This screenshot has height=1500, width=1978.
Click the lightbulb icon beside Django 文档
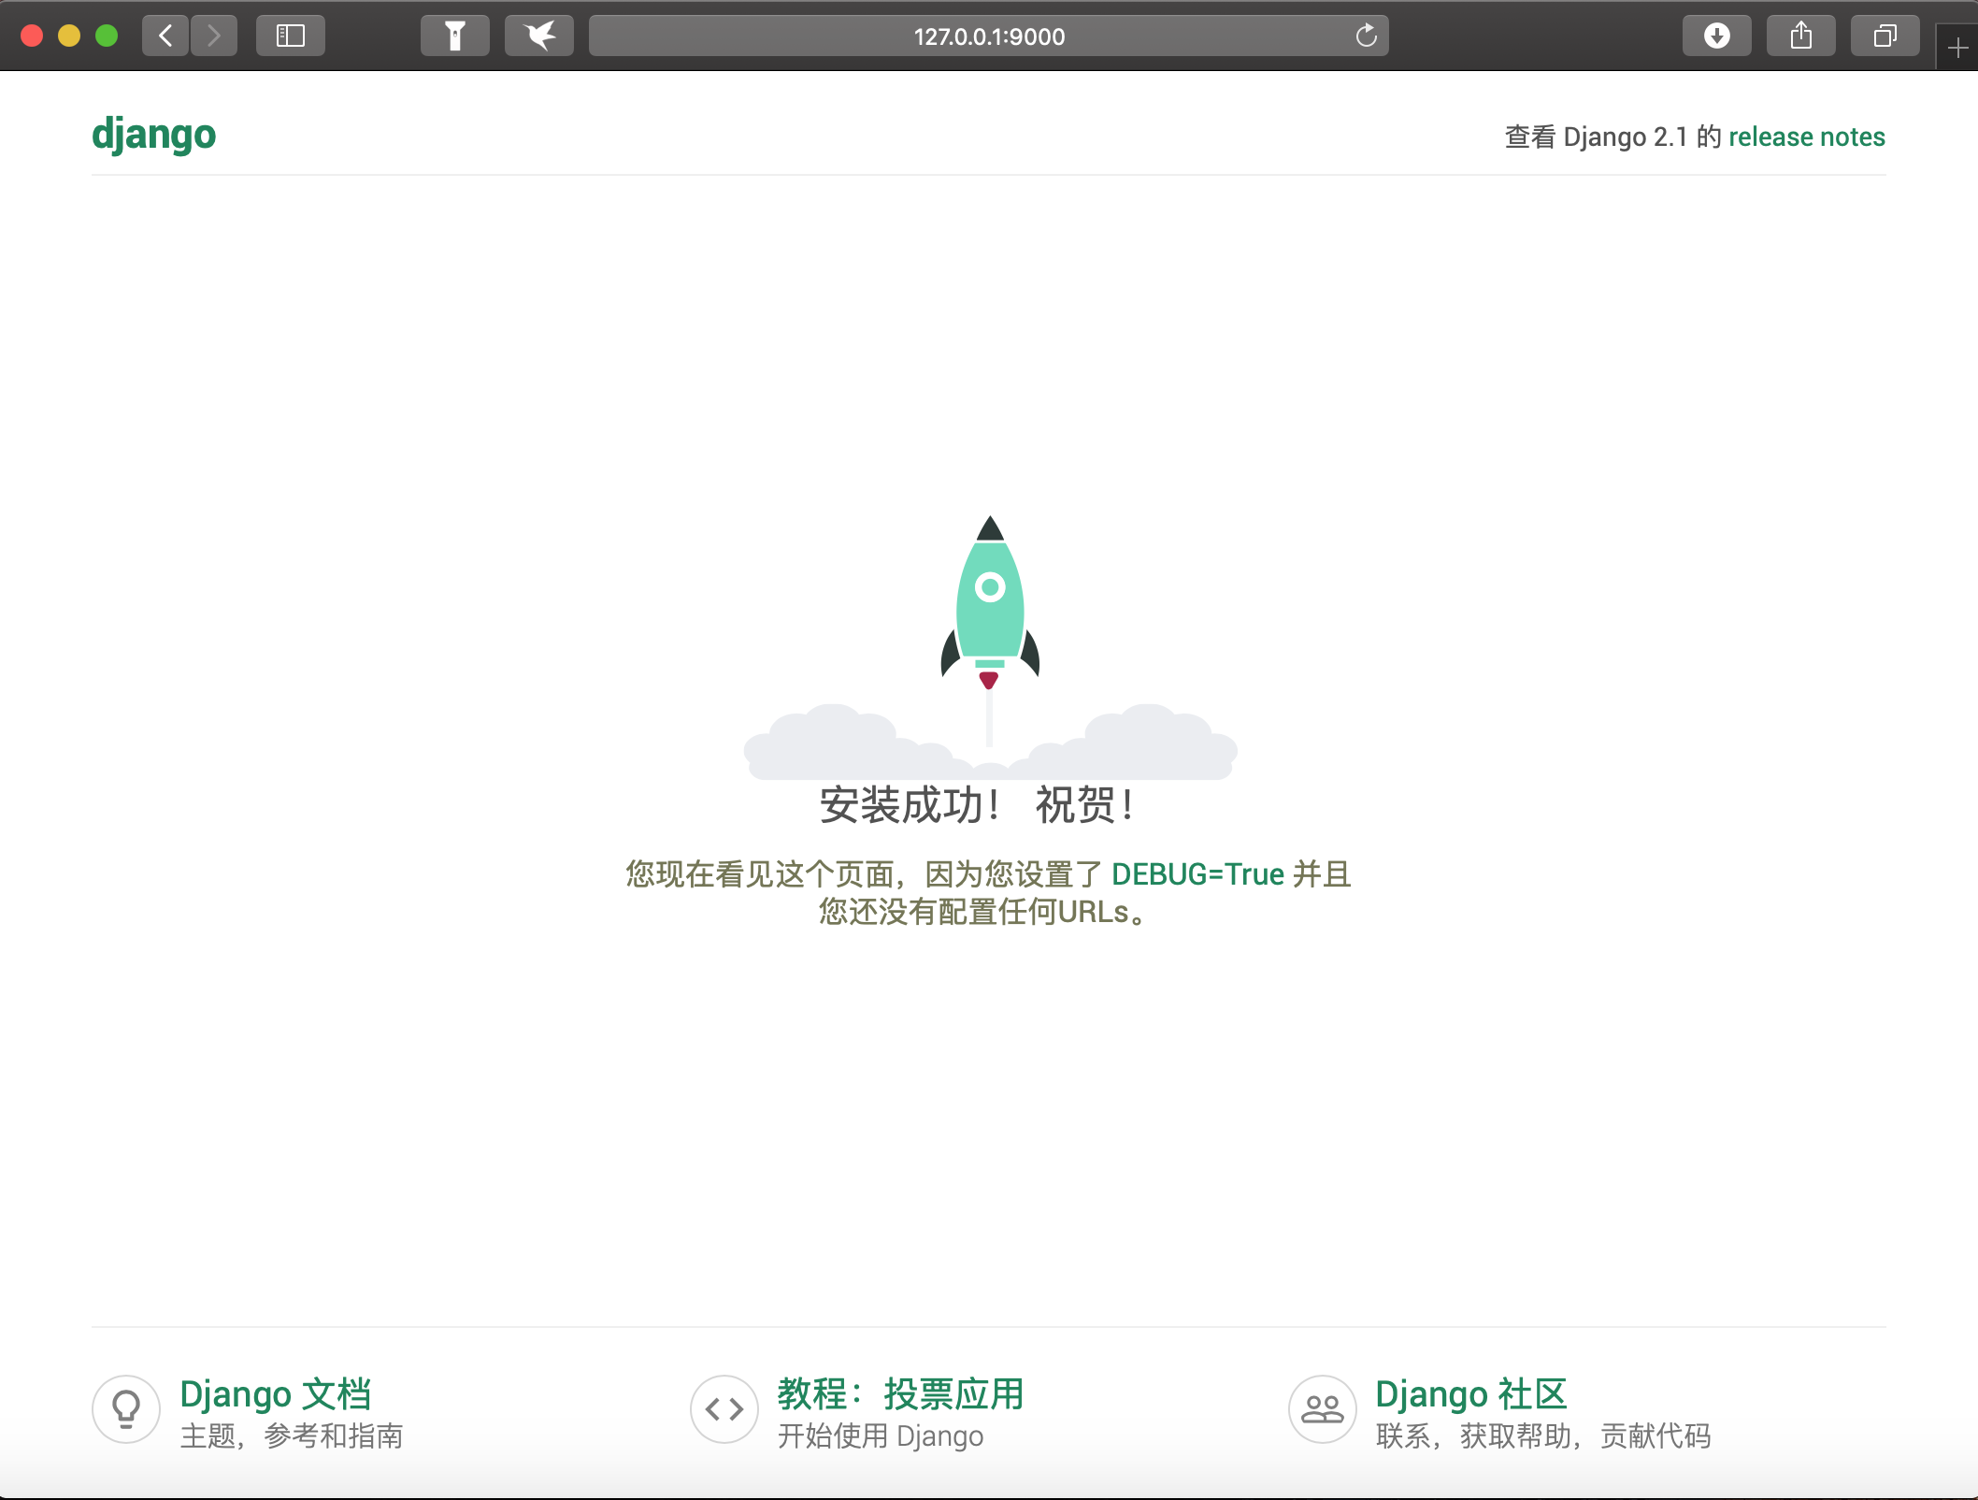126,1409
